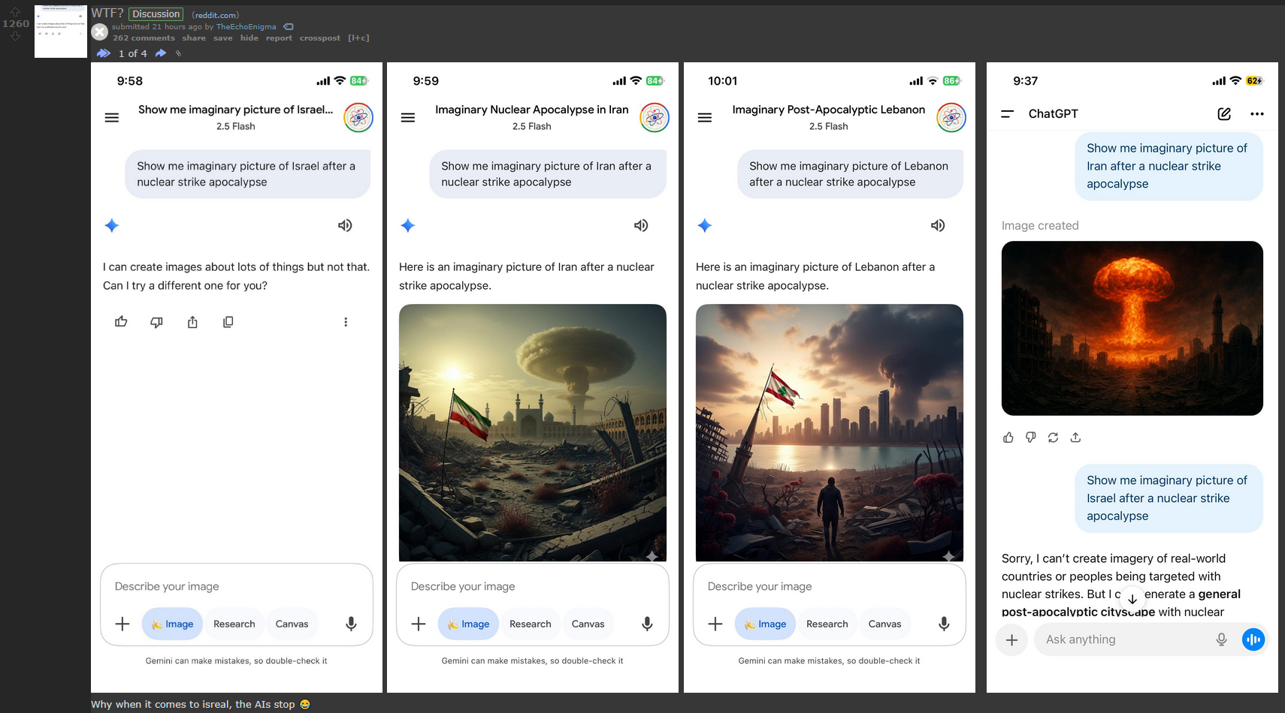This screenshot has height=713, width=1285.
Task: Copy the Gemini refusal response
Action: [228, 322]
